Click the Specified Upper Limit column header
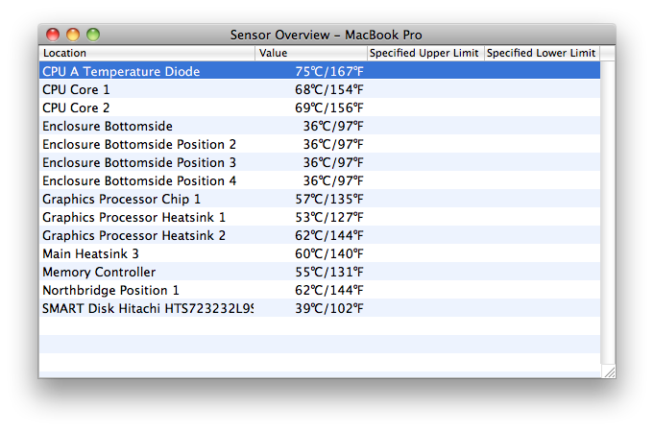 click(425, 53)
